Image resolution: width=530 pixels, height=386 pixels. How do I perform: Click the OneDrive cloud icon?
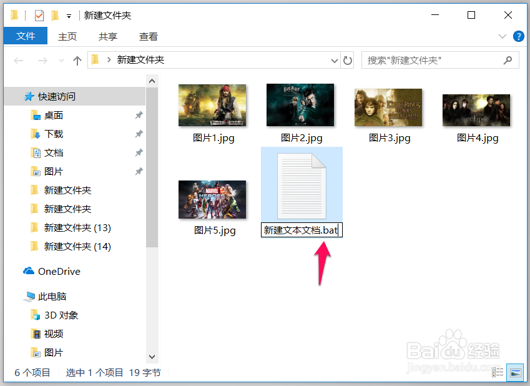(x=29, y=271)
